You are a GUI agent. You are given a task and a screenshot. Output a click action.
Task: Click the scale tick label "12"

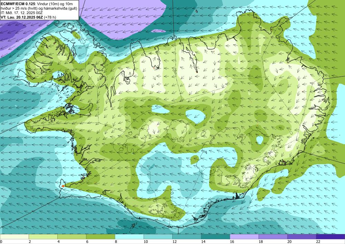(175, 242)
